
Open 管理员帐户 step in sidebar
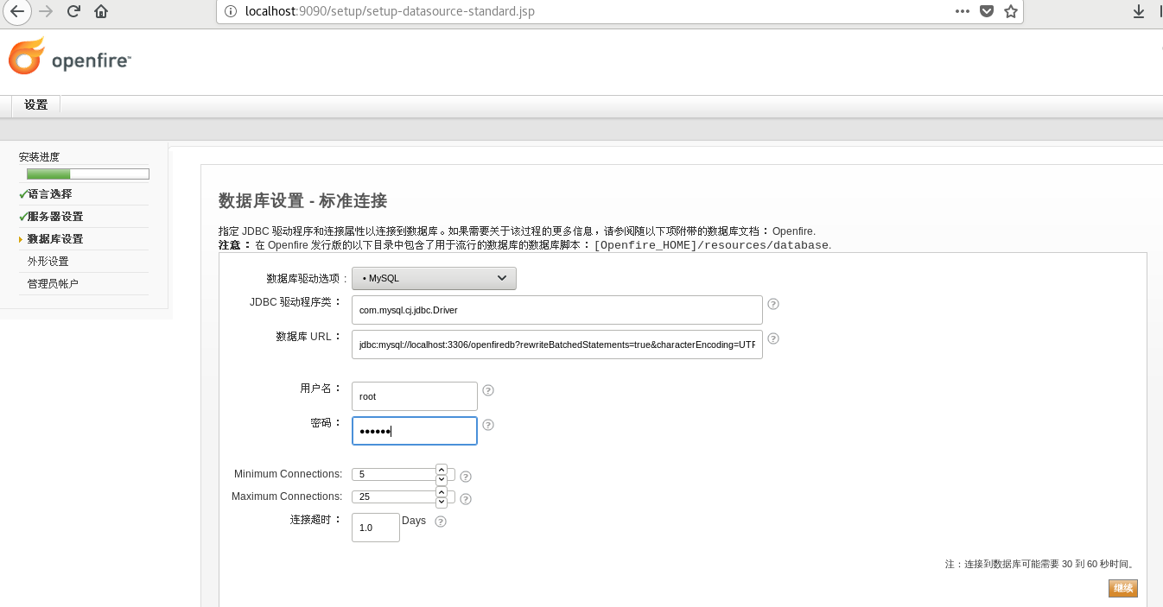point(53,284)
